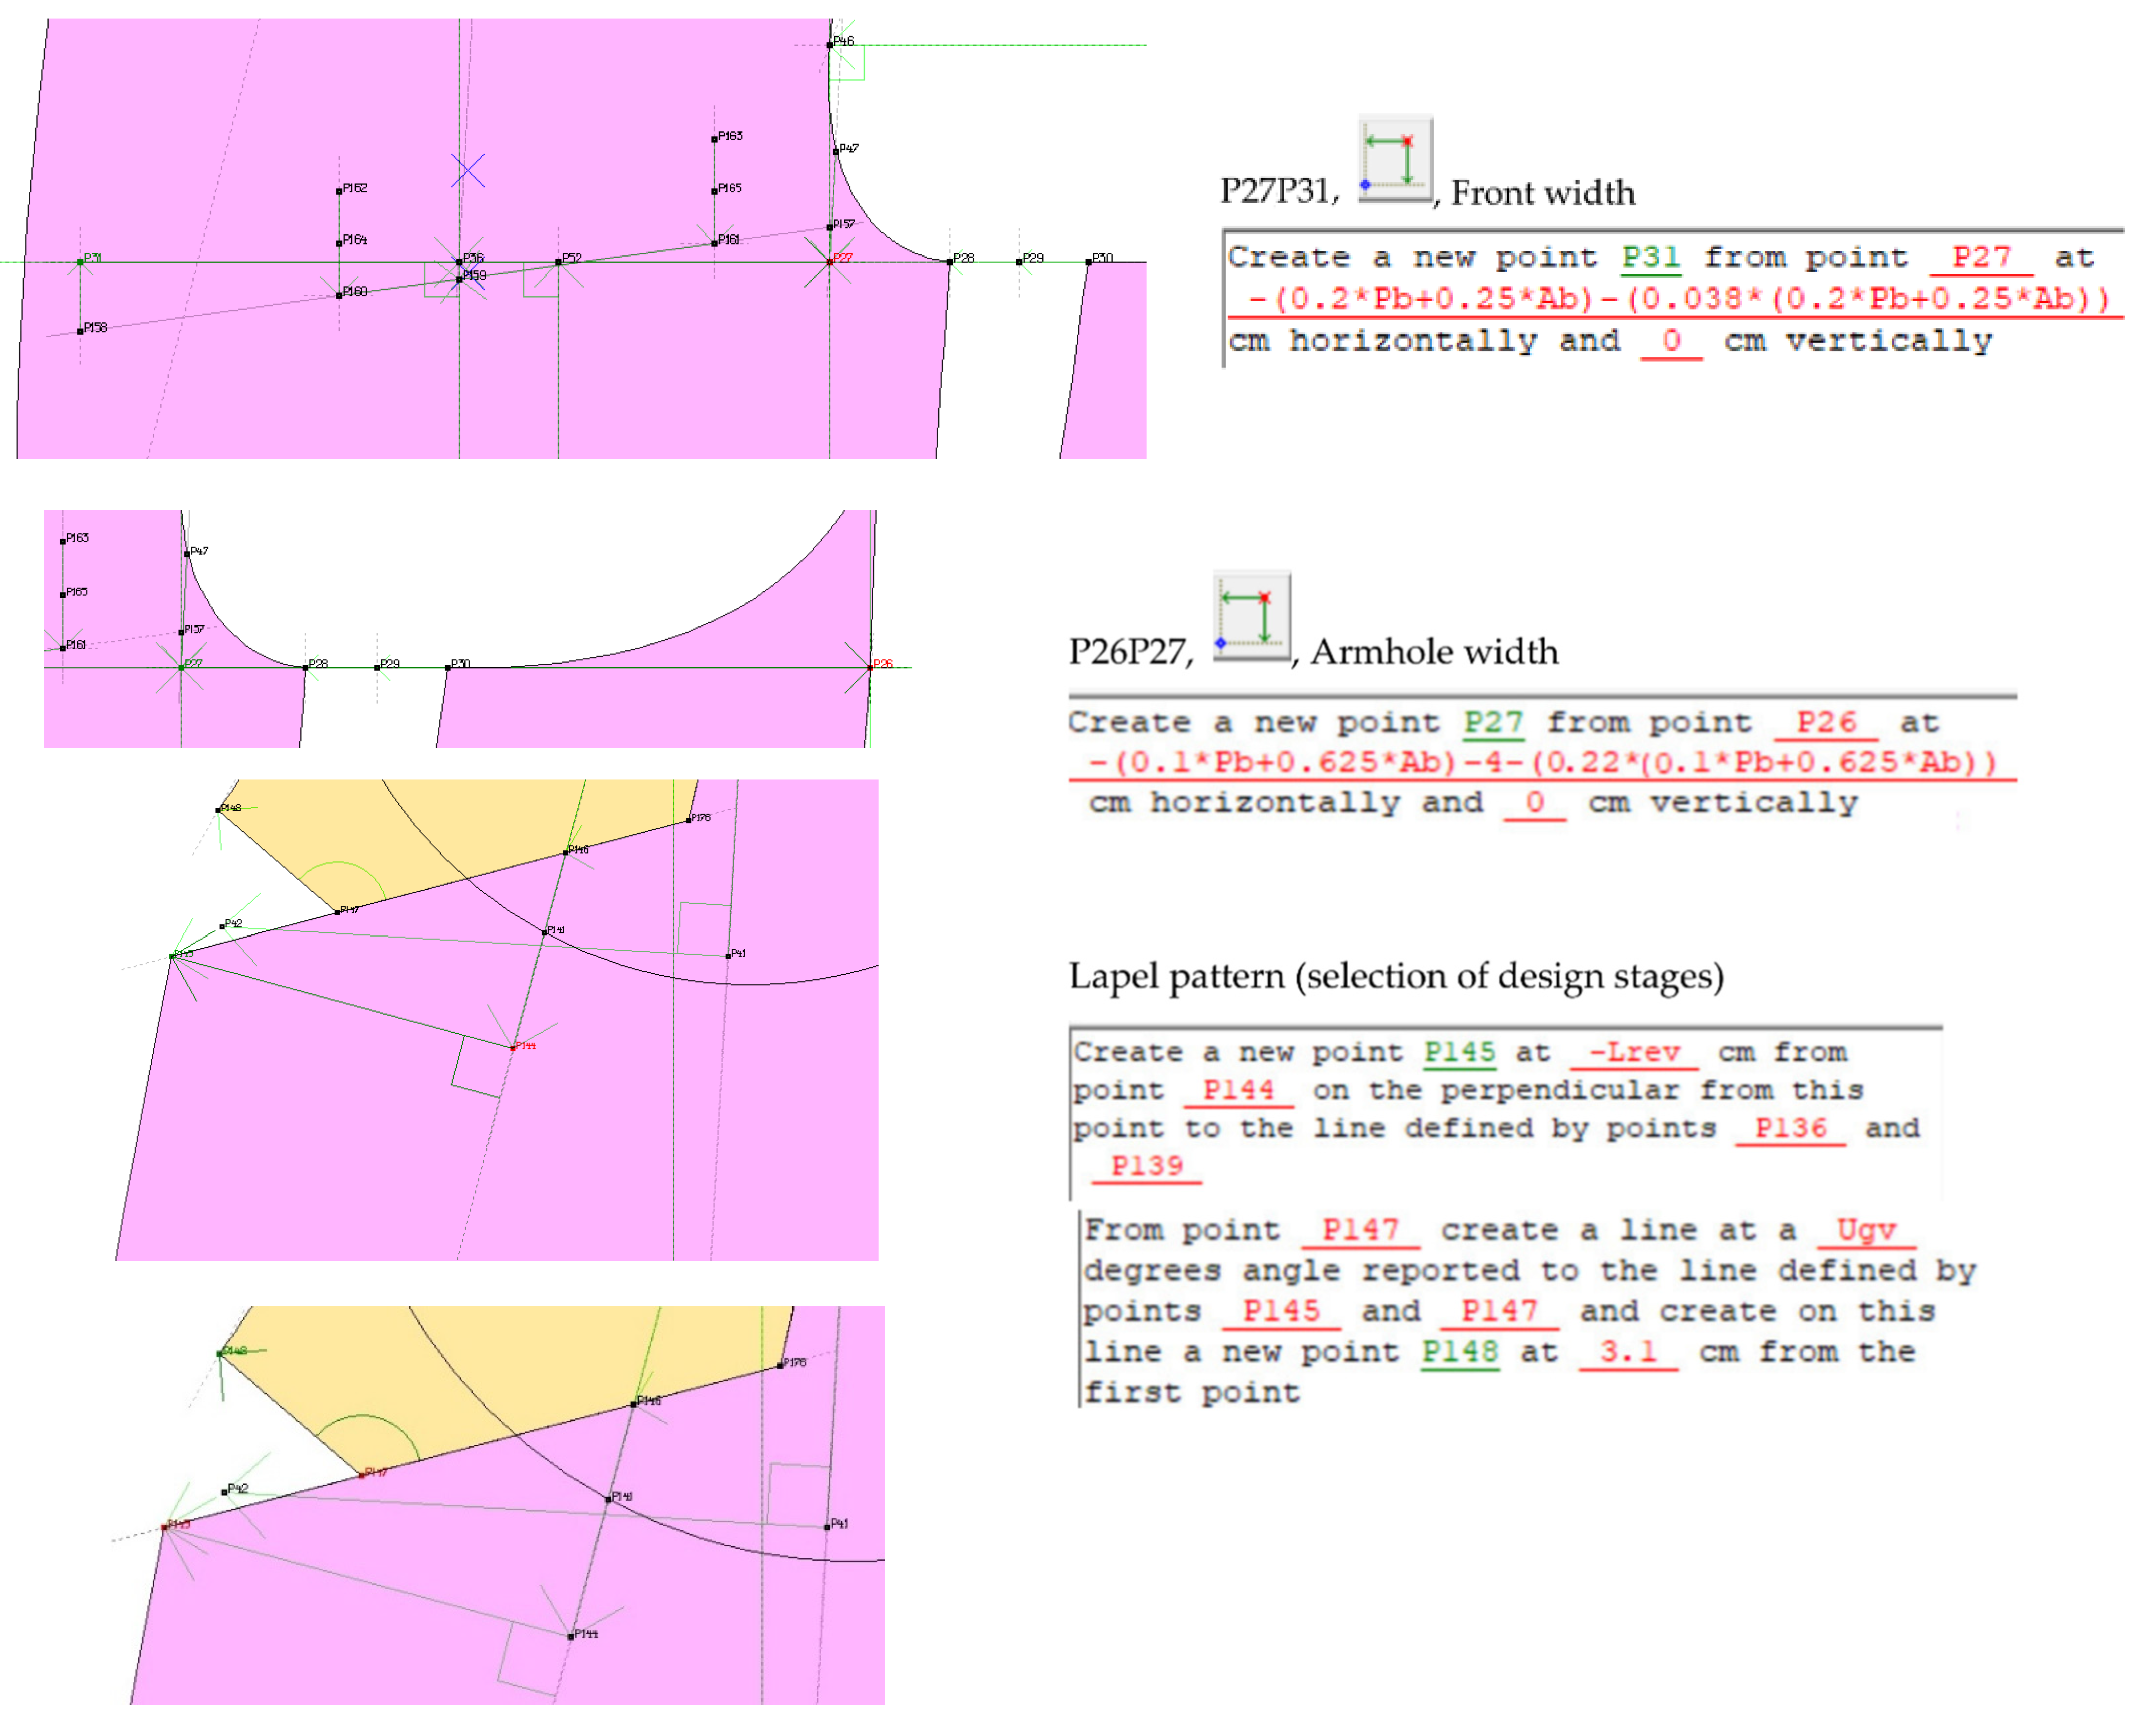Click the P139 line point field

(x=1146, y=1166)
